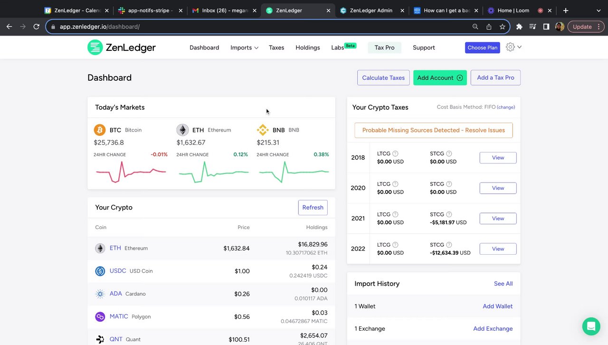
Task: Click the LTCG help icon for 2022
Action: point(395,245)
